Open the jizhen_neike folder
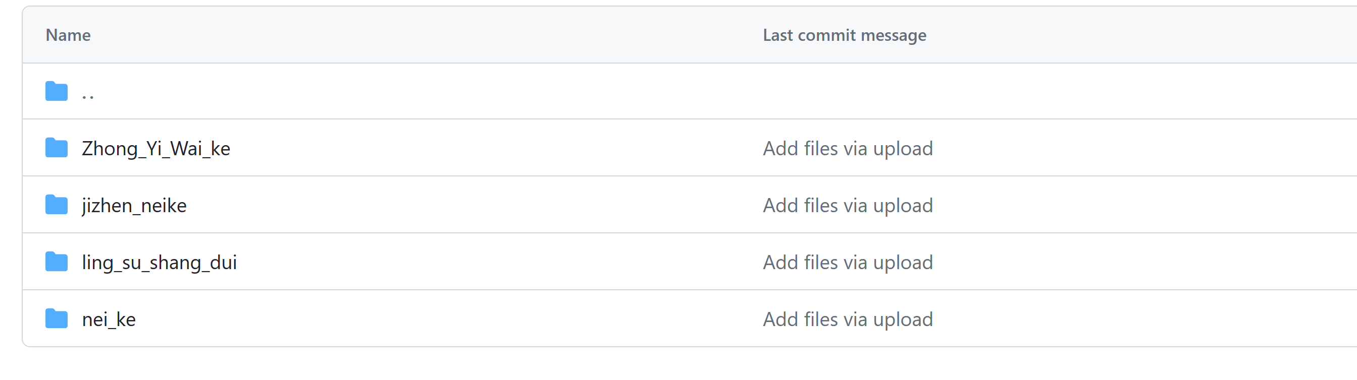Image resolution: width=1357 pixels, height=380 pixels. 134,206
